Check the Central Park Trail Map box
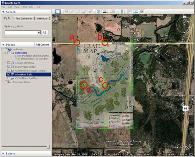195x157 pixels. pos(9,78)
